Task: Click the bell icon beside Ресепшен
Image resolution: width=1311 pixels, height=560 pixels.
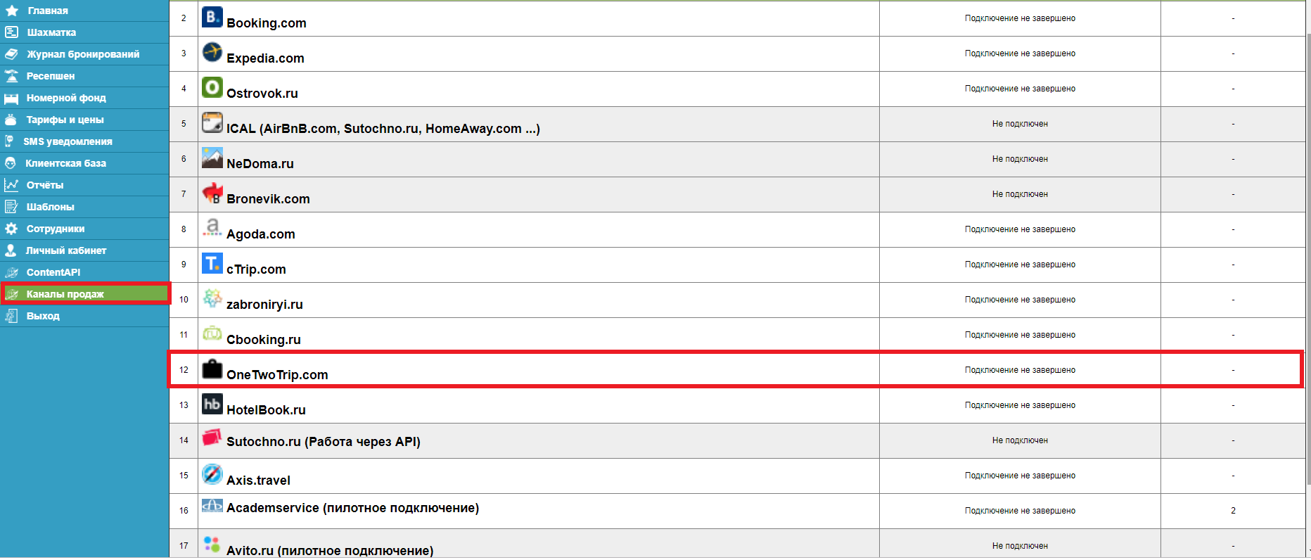Action: pos(11,76)
